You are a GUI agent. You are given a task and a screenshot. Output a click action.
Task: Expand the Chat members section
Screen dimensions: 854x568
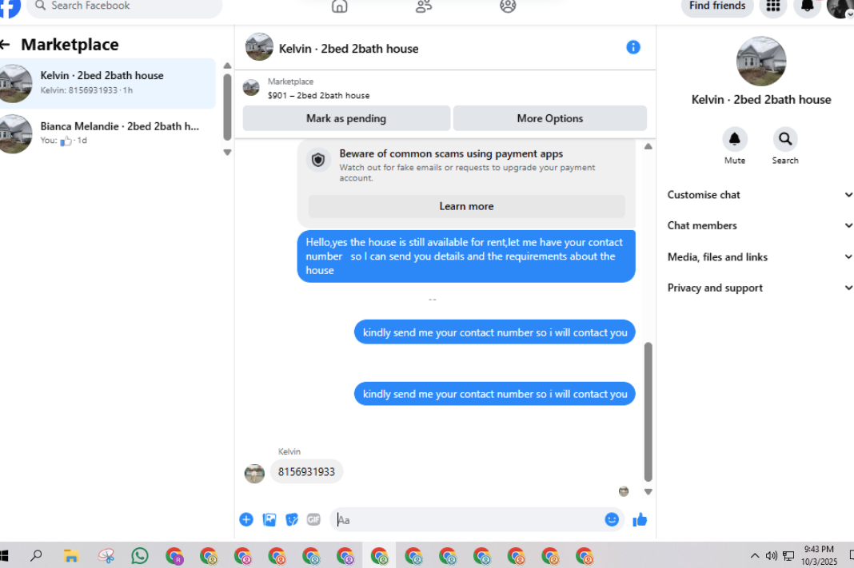(x=760, y=225)
